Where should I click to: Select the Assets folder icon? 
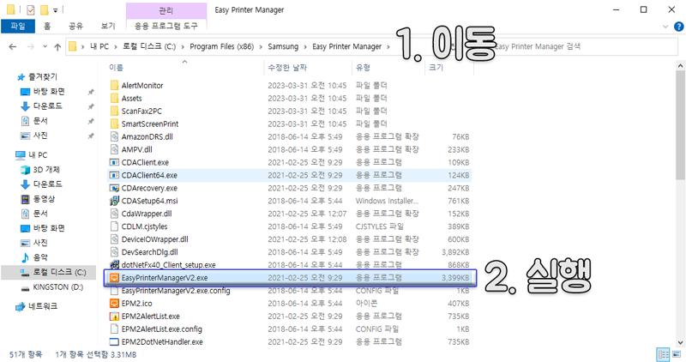pyautogui.click(x=114, y=98)
